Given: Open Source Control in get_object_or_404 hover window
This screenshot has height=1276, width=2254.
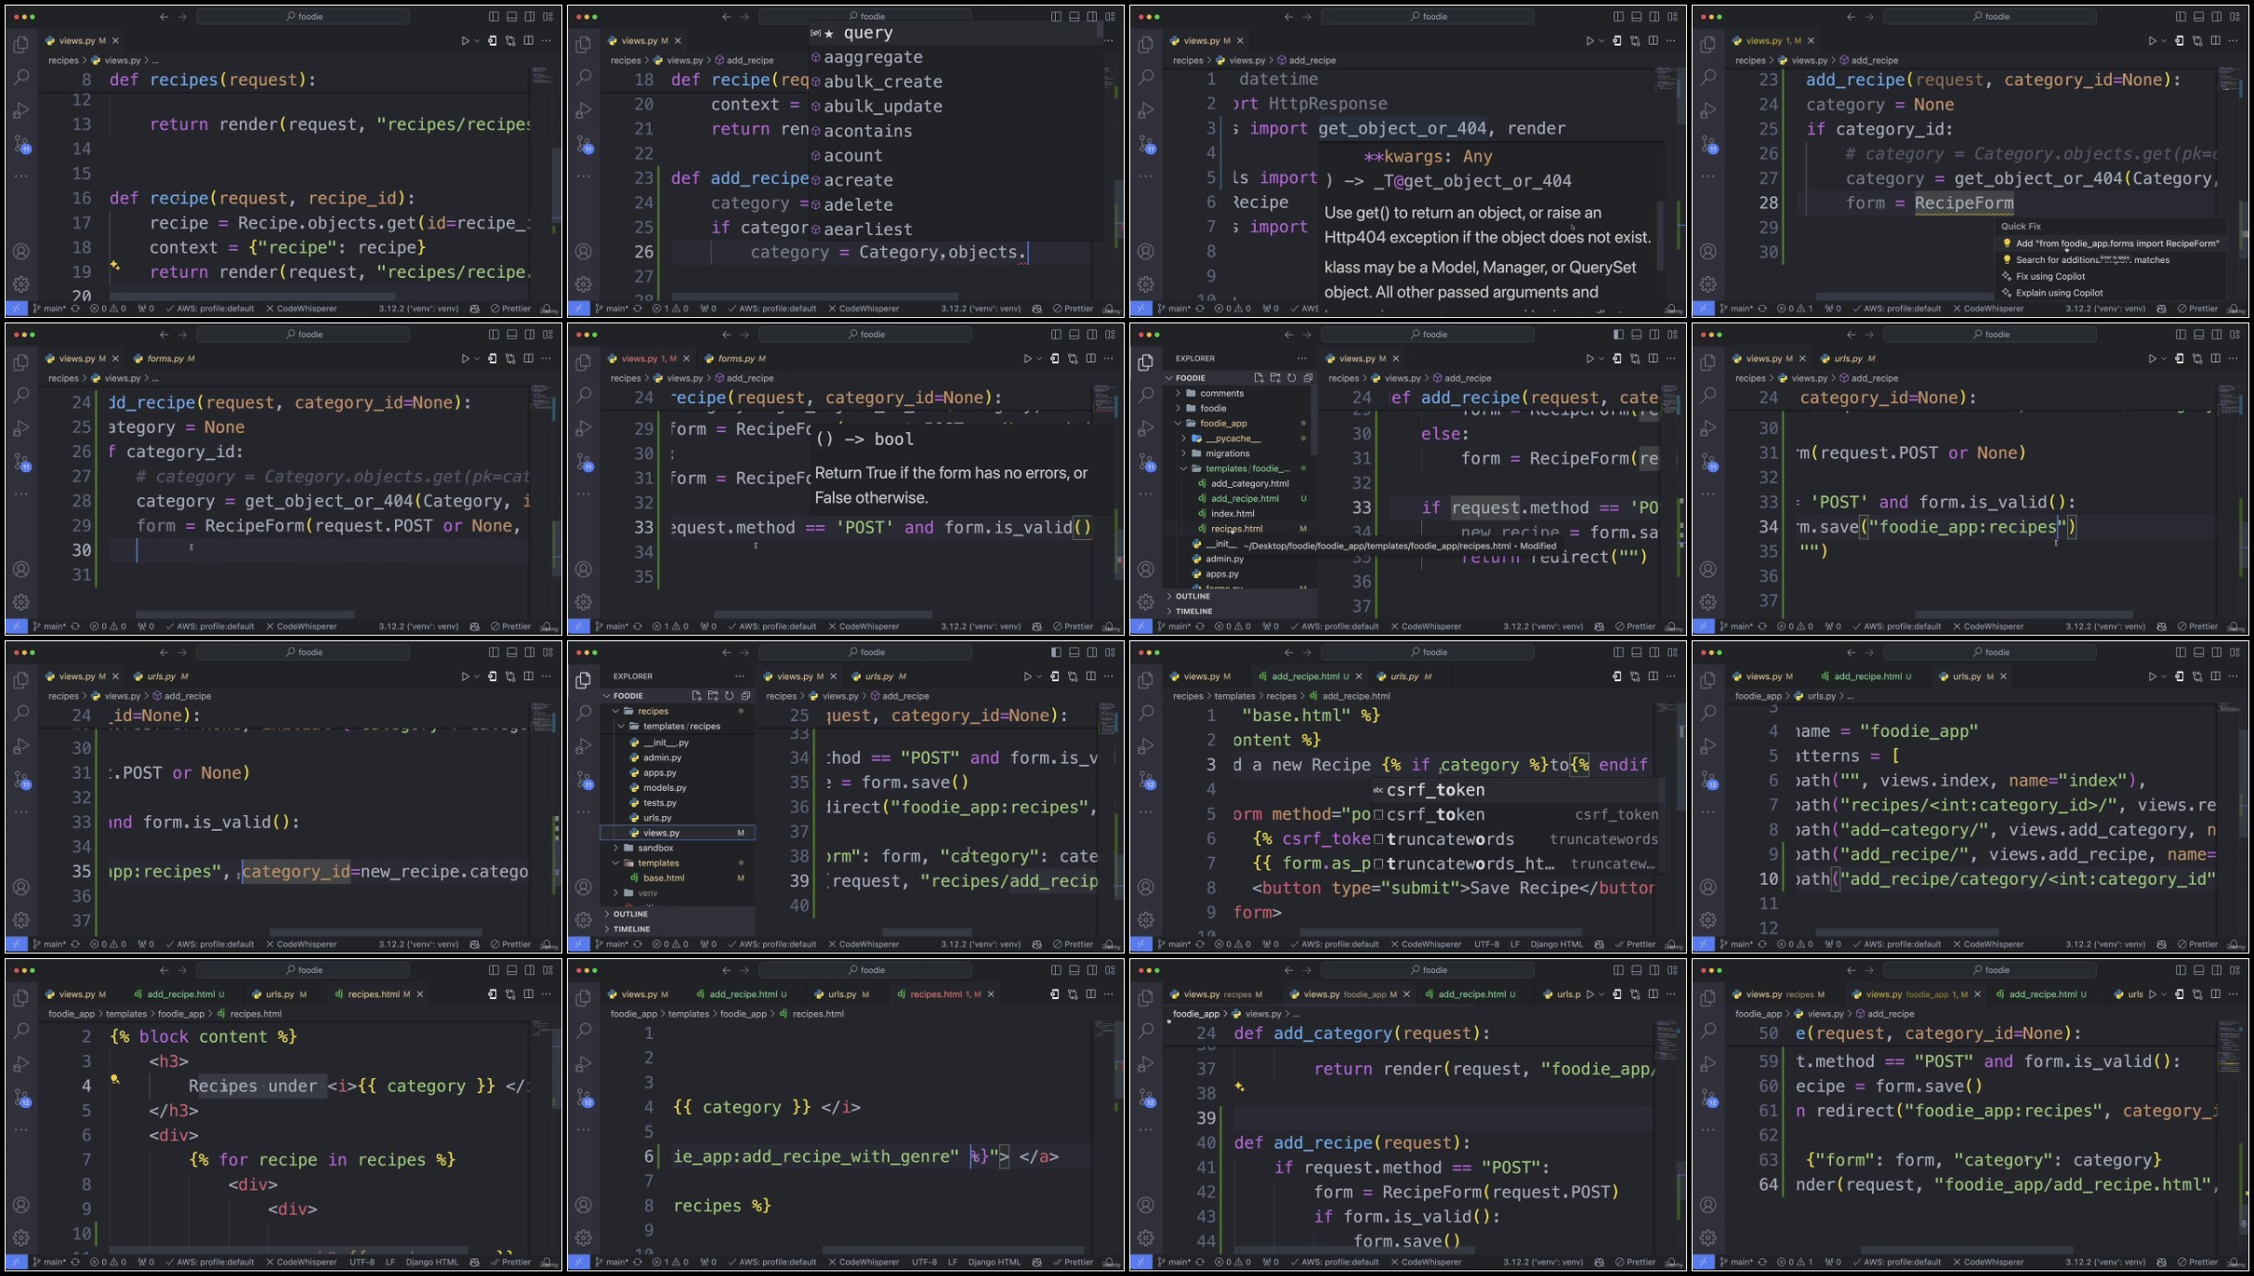Looking at the screenshot, I should pos(1146,145).
